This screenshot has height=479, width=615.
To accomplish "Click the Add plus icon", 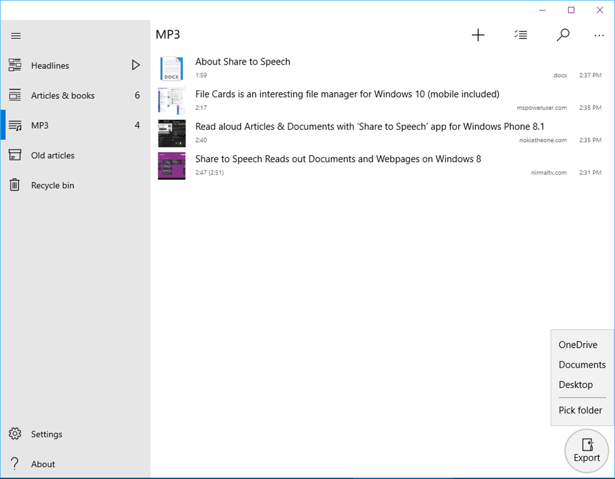I will [x=478, y=35].
